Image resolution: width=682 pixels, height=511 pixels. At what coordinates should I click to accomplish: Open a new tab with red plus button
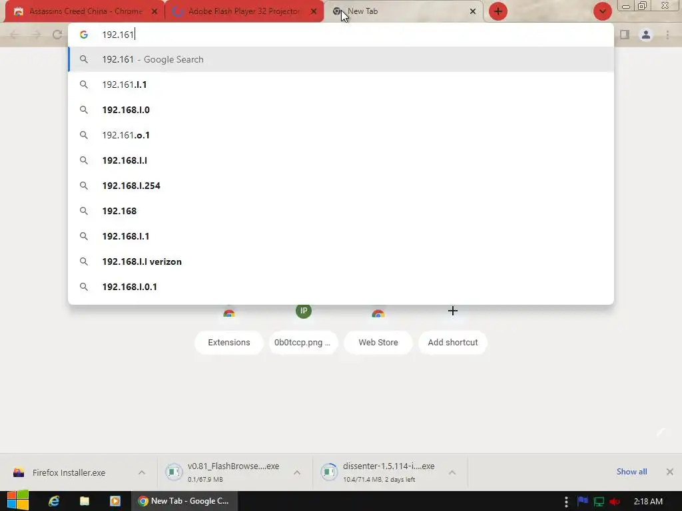[498, 11]
